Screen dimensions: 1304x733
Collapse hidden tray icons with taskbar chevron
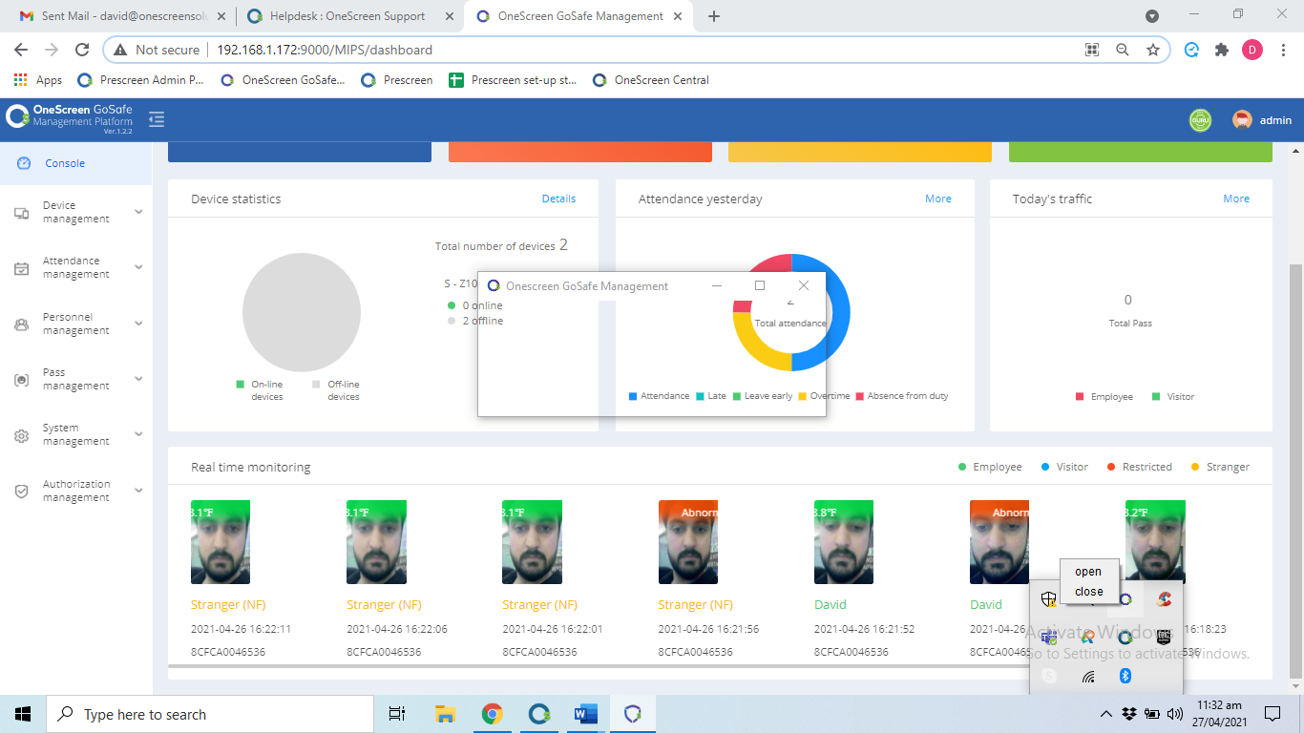(x=1106, y=714)
